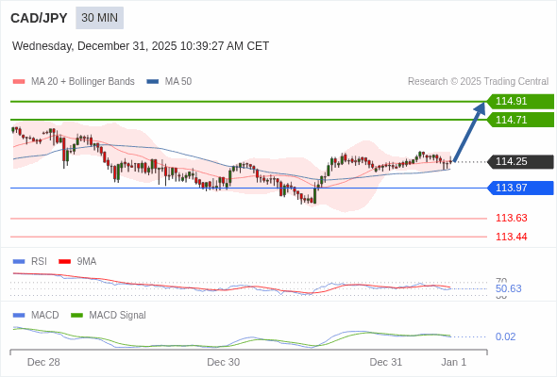Click the 113.63 support level value
This screenshot has width=557, height=377.
tap(511, 218)
